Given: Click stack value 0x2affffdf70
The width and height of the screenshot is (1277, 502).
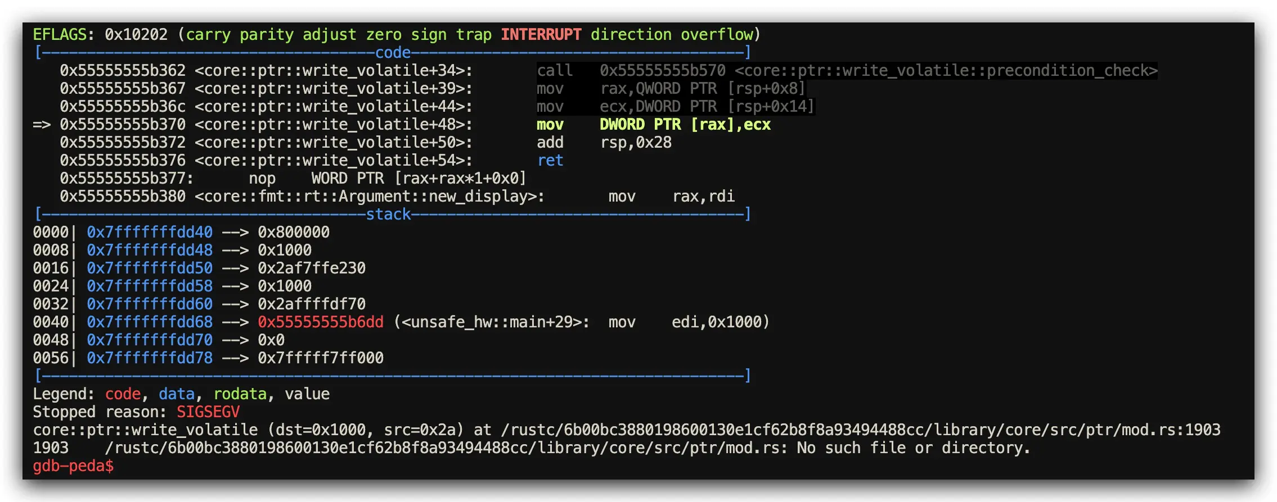Looking at the screenshot, I should click(312, 304).
